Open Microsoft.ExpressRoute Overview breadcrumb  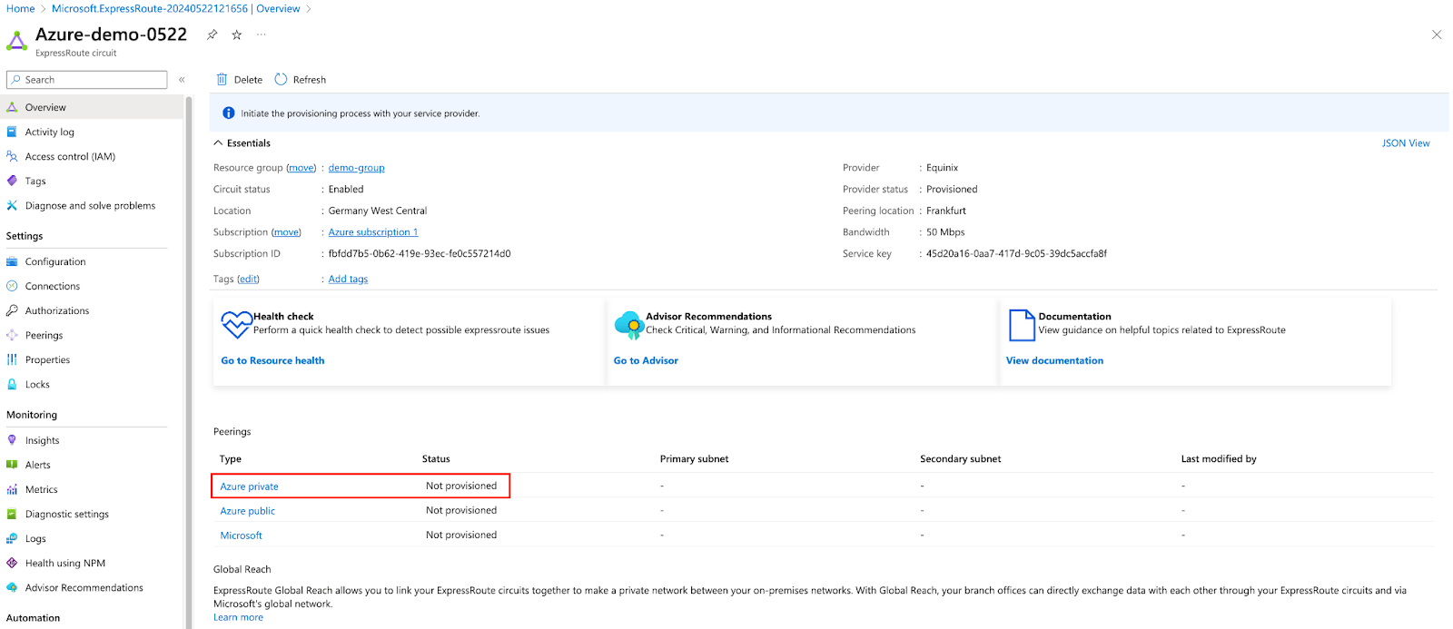(x=175, y=9)
